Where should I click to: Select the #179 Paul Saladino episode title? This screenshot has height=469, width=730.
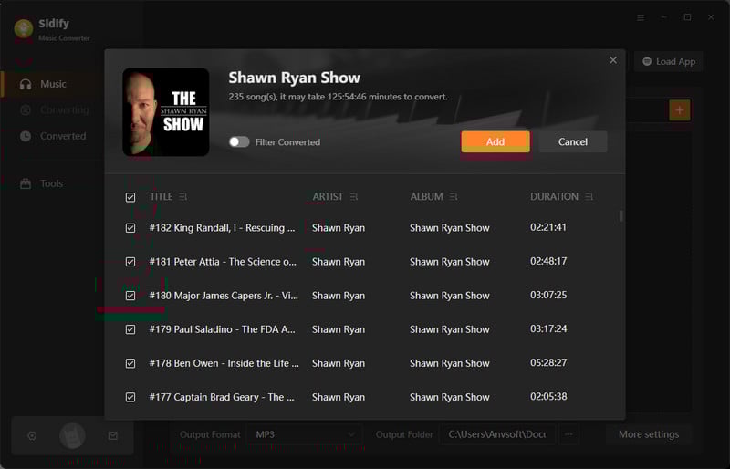222,329
